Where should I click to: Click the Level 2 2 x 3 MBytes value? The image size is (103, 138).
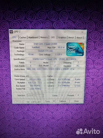64,86
